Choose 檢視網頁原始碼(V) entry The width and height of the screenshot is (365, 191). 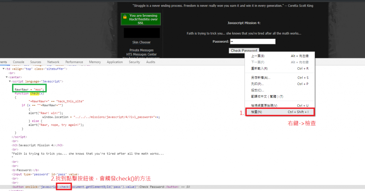[x=279, y=106]
